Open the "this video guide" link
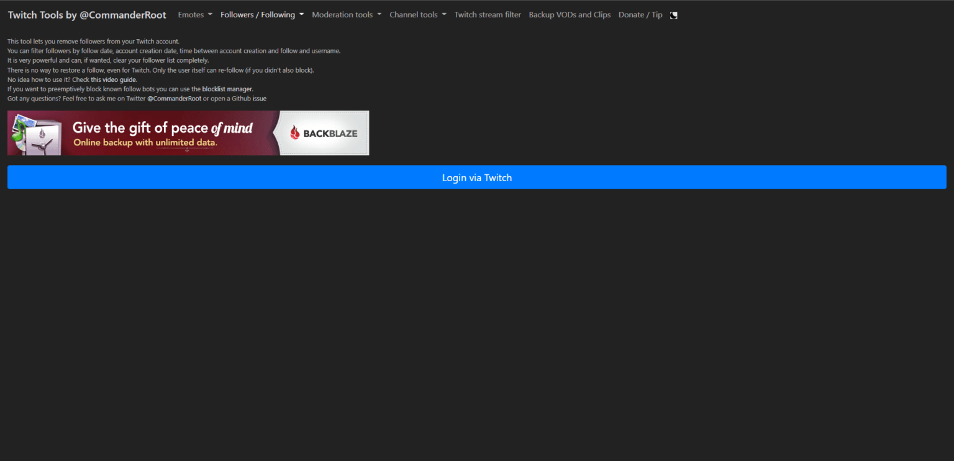The height and width of the screenshot is (461, 954). [114, 80]
